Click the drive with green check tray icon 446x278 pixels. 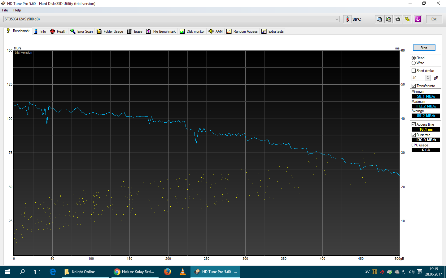point(390,272)
